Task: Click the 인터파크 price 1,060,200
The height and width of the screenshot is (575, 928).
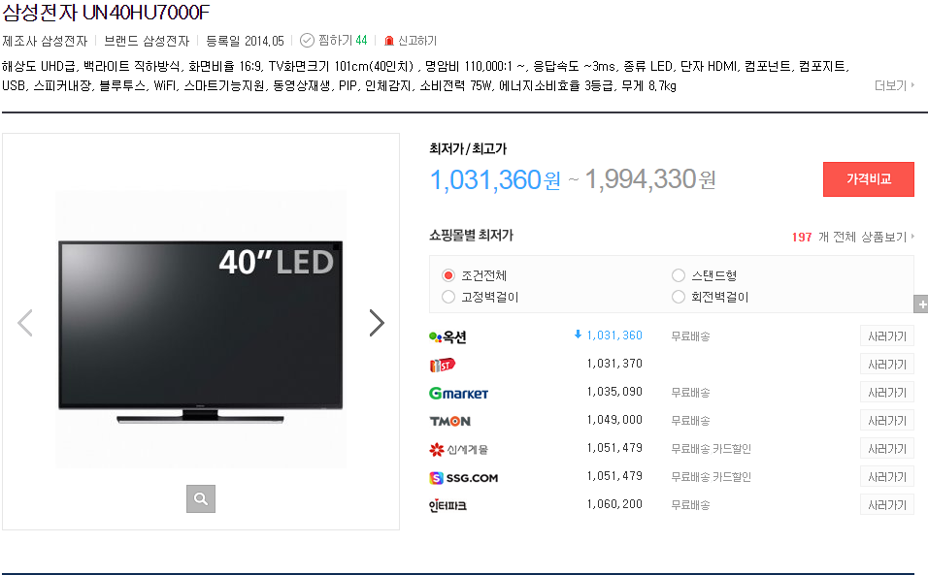Action: click(614, 504)
